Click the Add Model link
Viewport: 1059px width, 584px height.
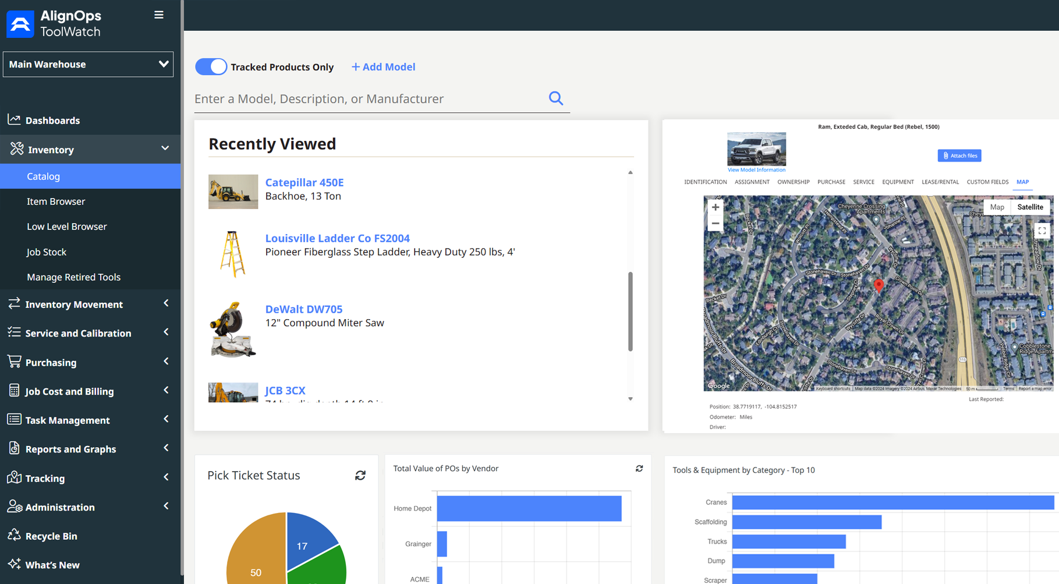[x=383, y=67]
